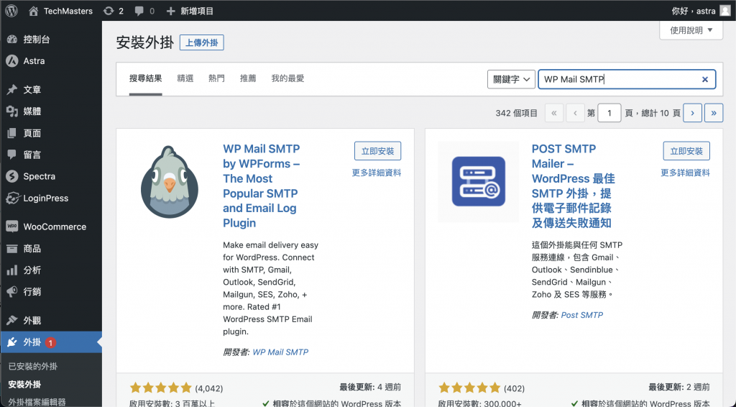Image resolution: width=736 pixels, height=407 pixels.
Task: Click the 最後更新: 2 週前 text
Action: click(679, 387)
